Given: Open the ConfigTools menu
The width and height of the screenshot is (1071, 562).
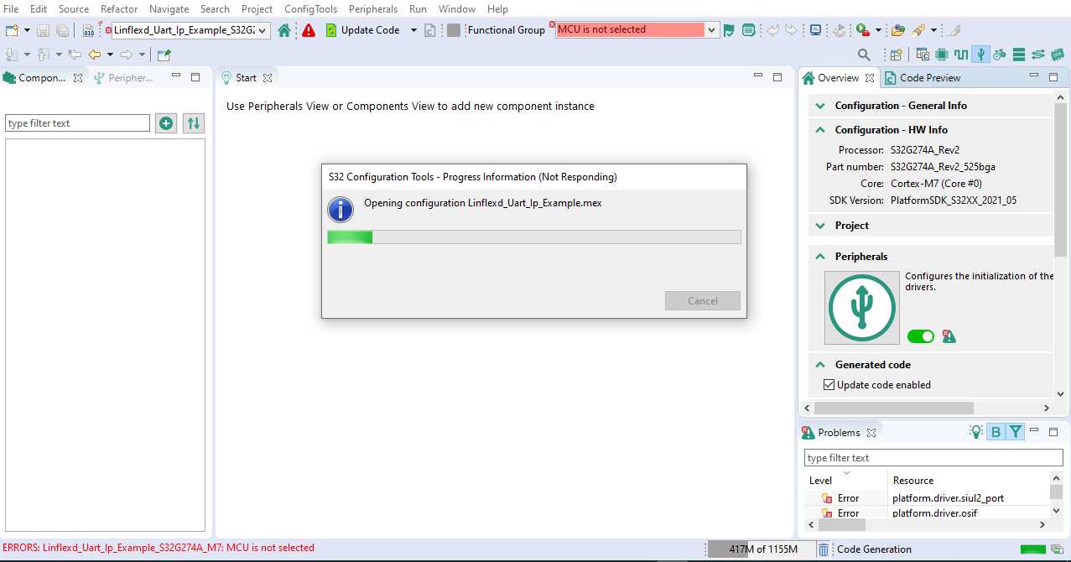Looking at the screenshot, I should click(310, 8).
